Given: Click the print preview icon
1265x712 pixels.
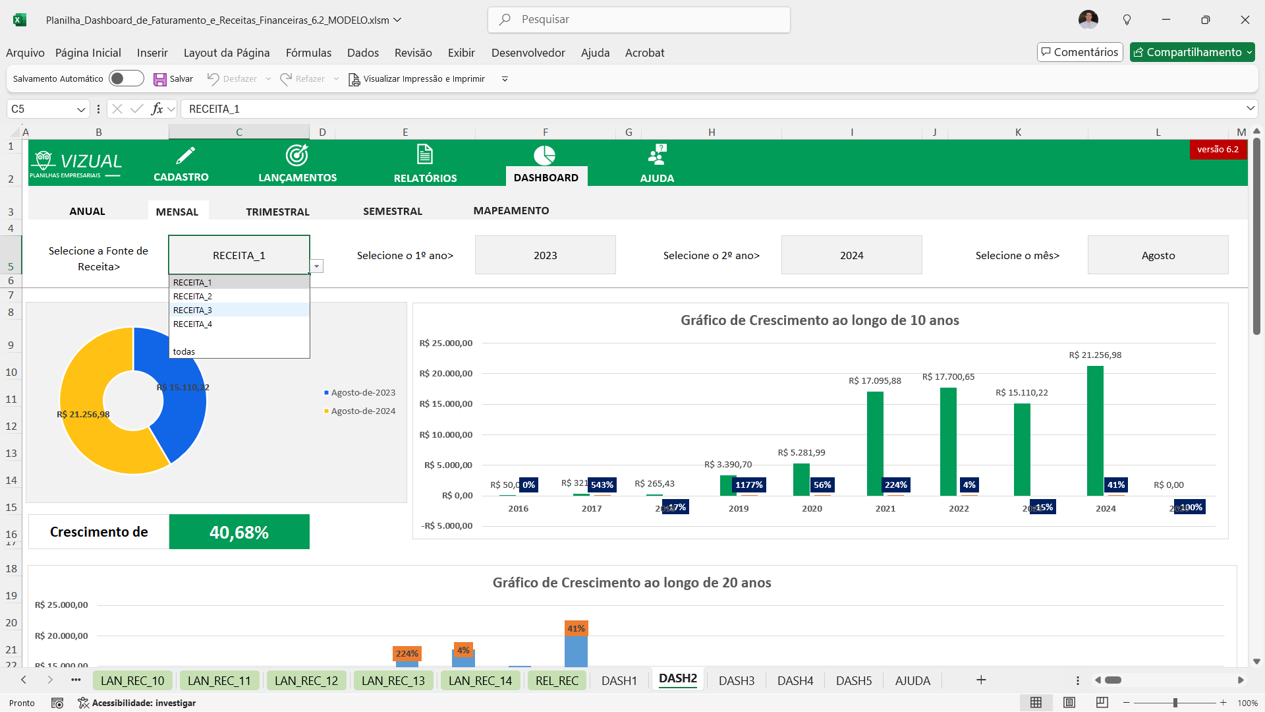Looking at the screenshot, I should (x=354, y=79).
